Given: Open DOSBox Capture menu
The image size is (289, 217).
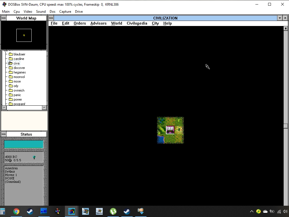Looking at the screenshot, I should [65, 11].
